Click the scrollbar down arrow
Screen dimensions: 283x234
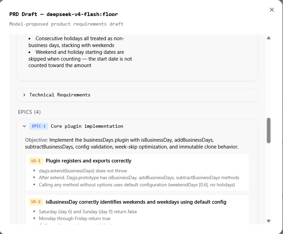tap(269, 221)
